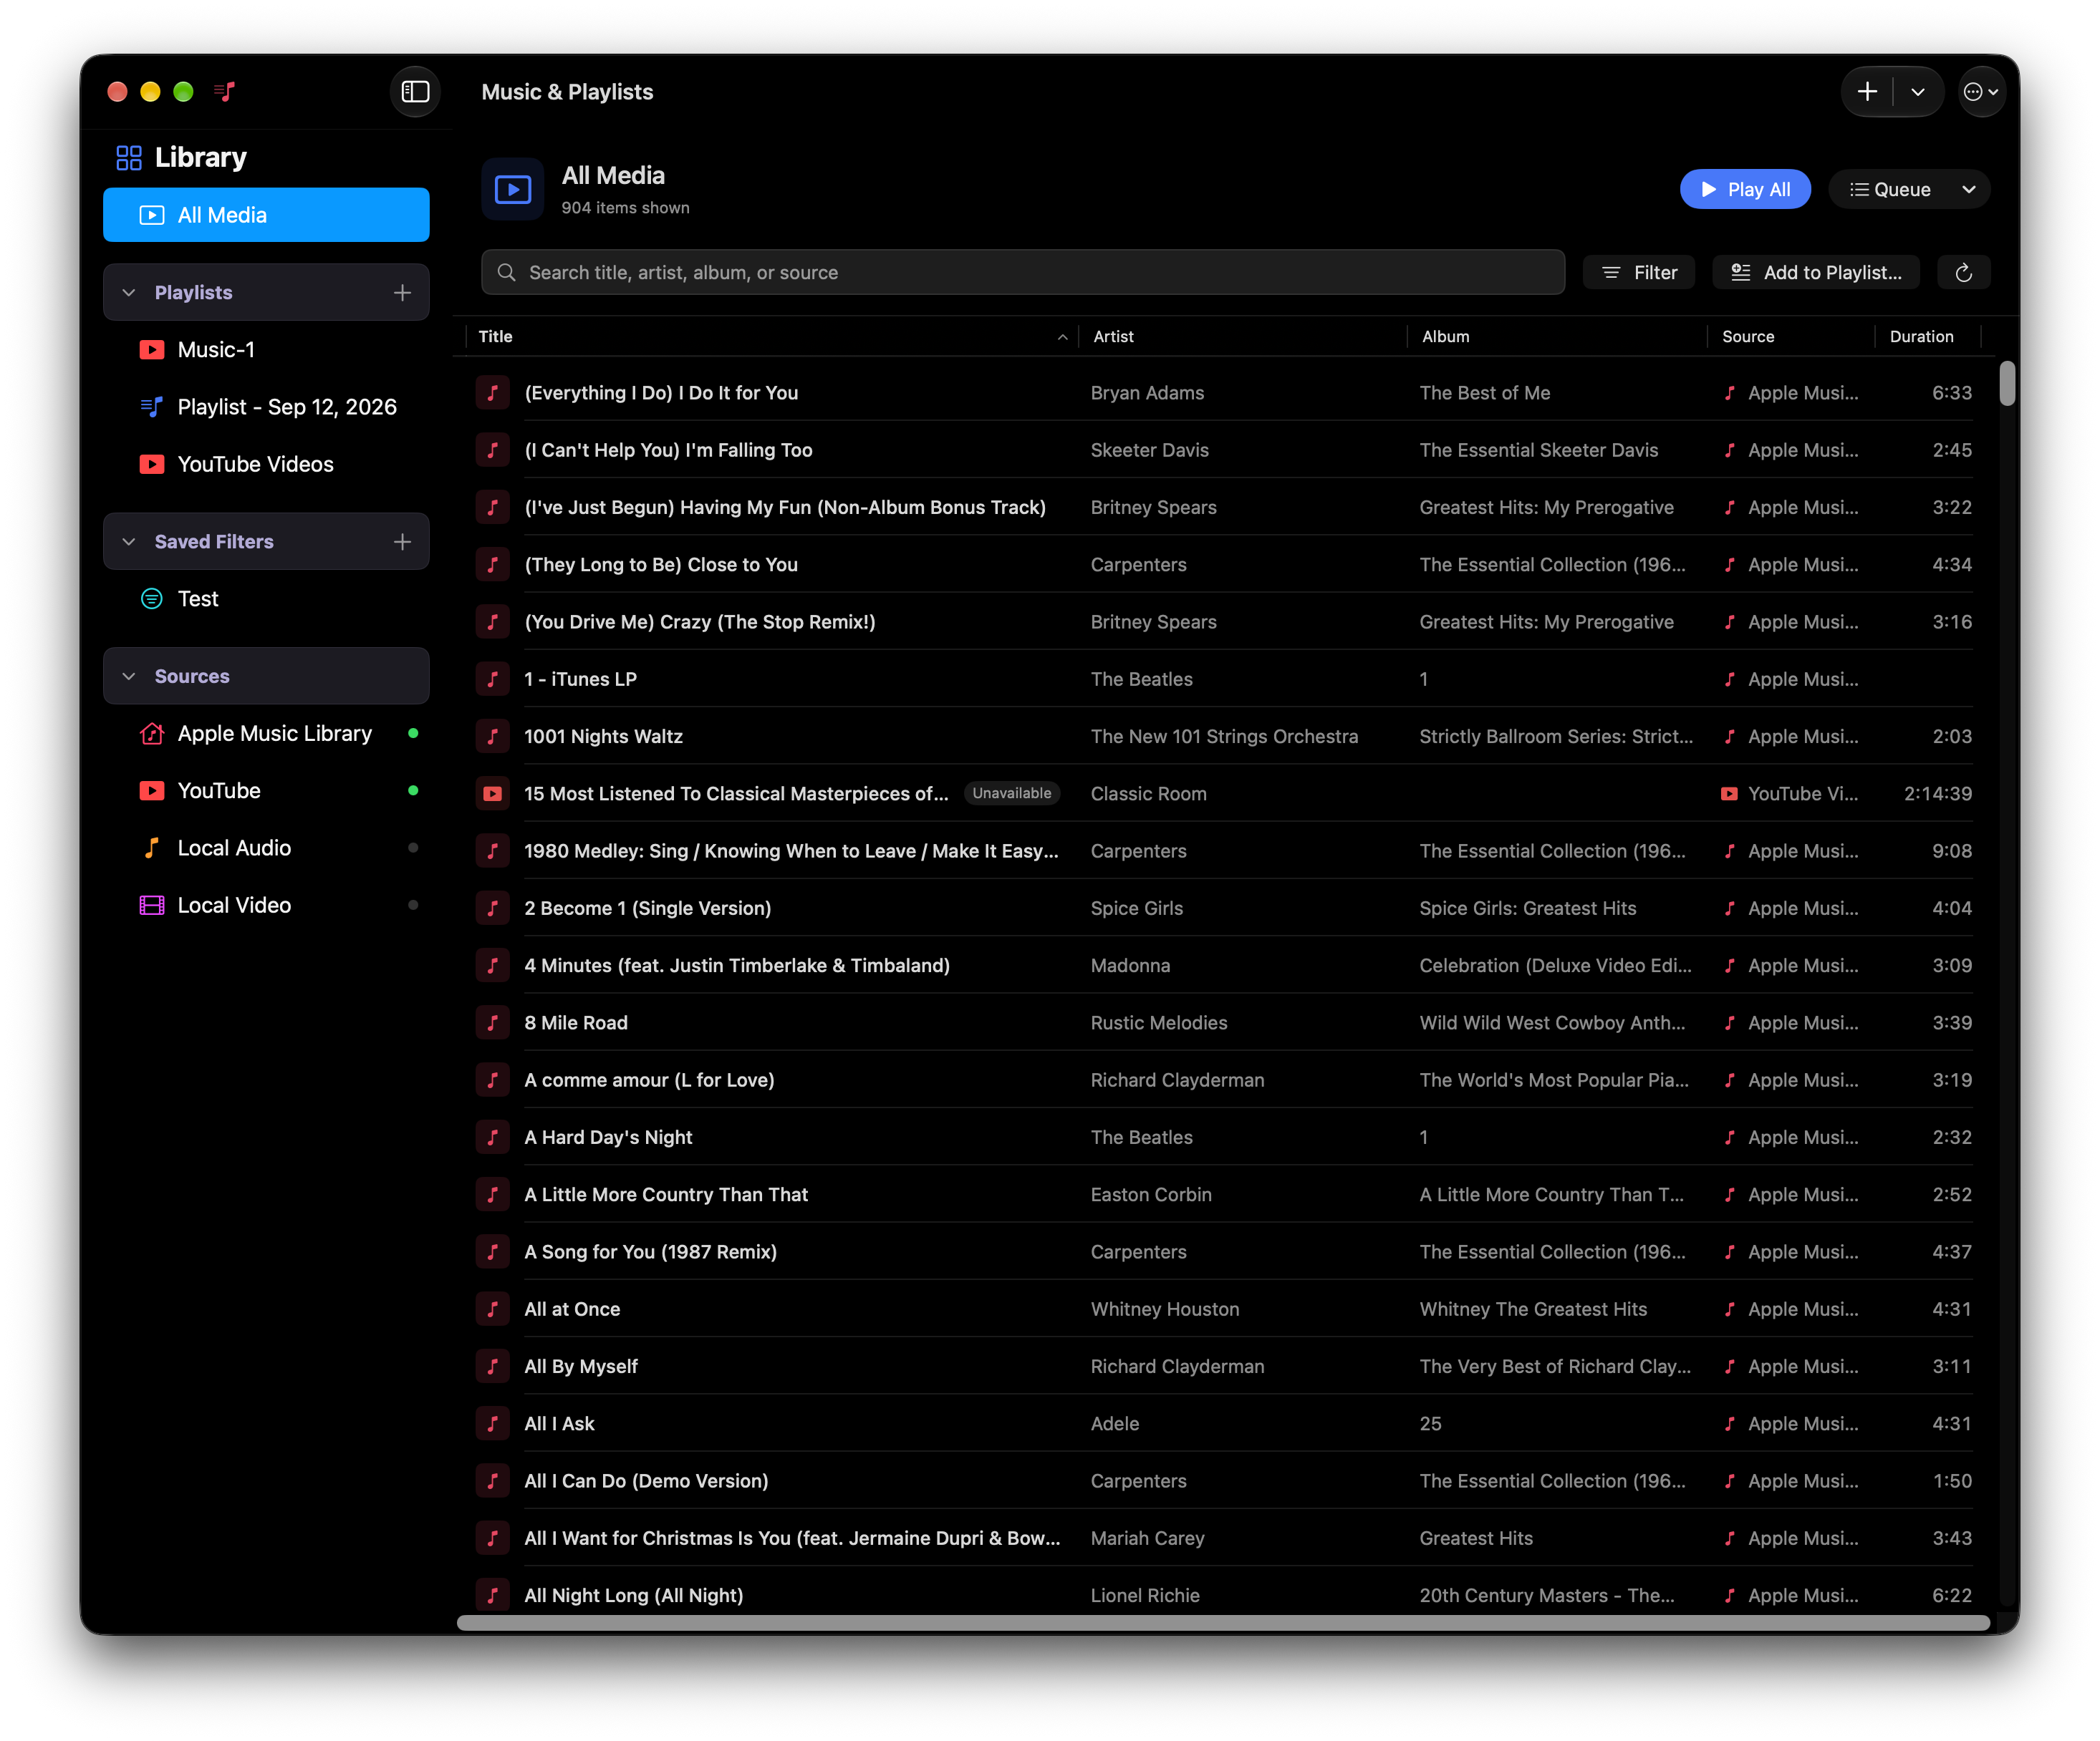This screenshot has height=1741, width=2100.
Task: Select All Media in the sidebar
Action: point(266,215)
